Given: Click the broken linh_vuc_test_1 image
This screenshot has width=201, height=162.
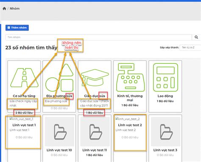Looking at the screenshot, I should pyautogui.click(x=21, y=119).
